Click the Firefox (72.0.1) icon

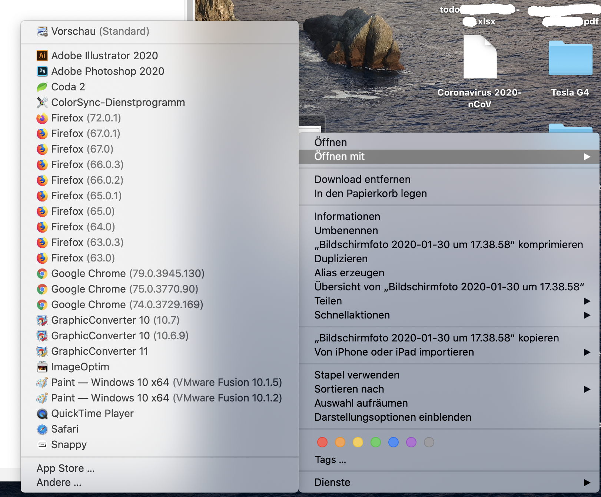[42, 118]
